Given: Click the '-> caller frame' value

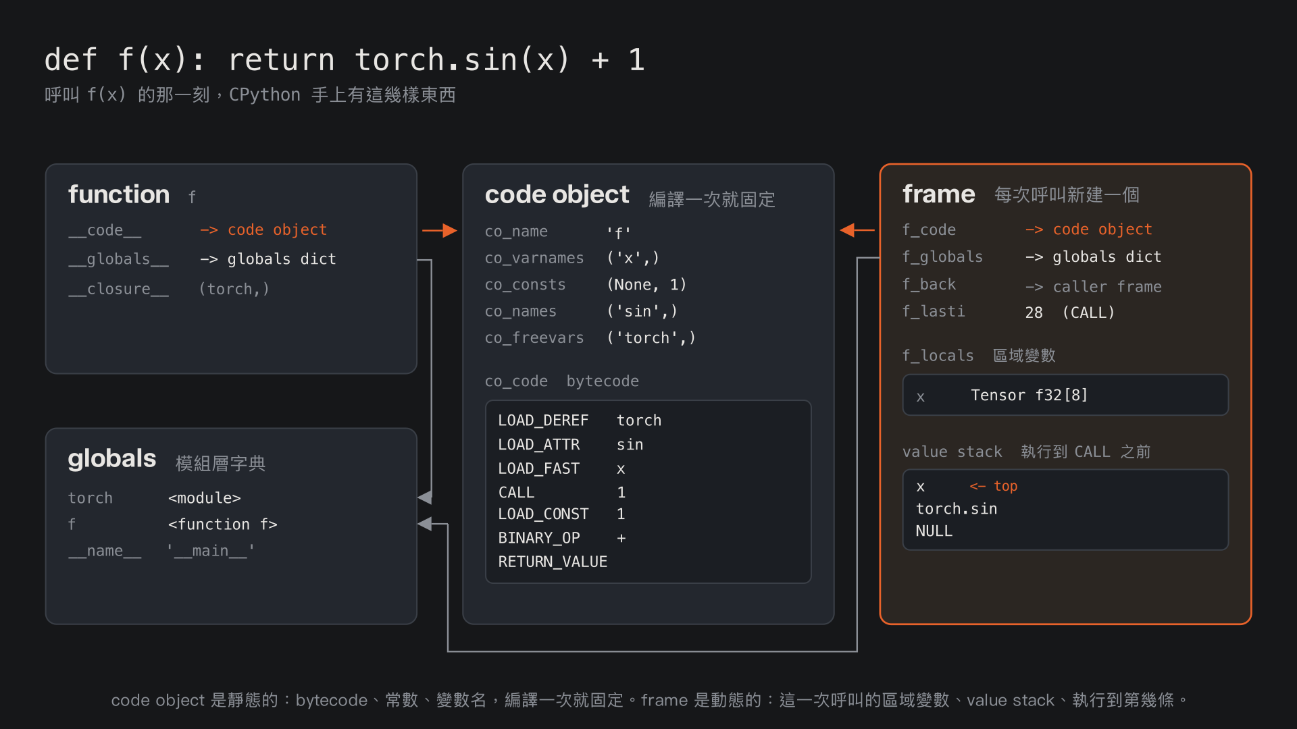Looking at the screenshot, I should coord(1094,287).
